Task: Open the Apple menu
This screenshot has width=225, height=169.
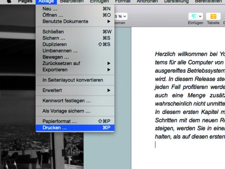Action: (9, 1)
